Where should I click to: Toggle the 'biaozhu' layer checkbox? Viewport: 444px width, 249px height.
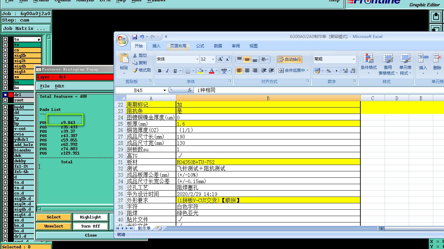(5, 150)
